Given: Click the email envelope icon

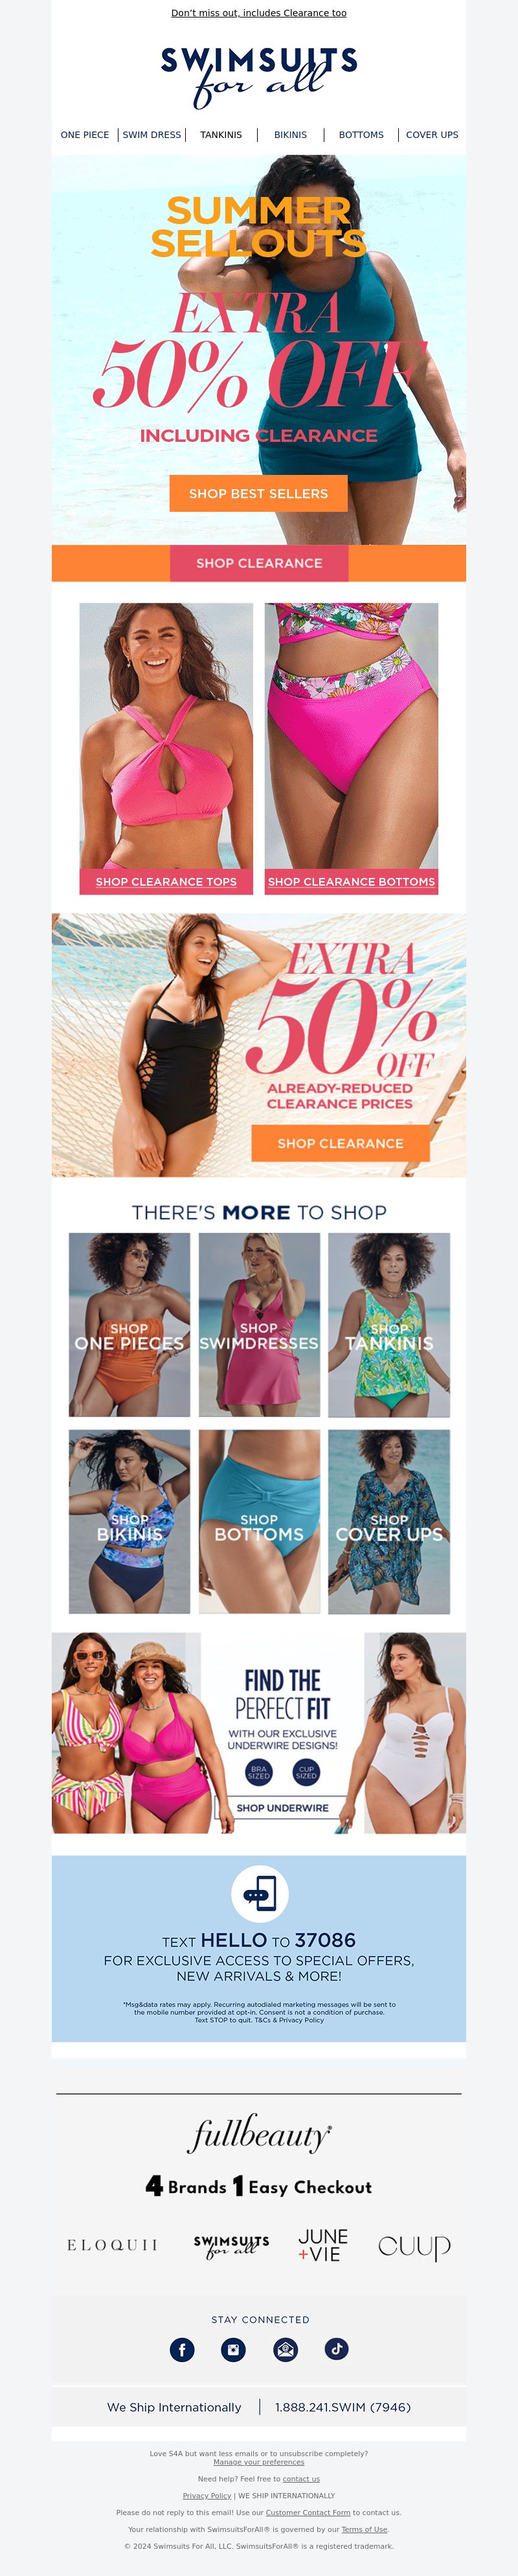Looking at the screenshot, I should 285,2349.
